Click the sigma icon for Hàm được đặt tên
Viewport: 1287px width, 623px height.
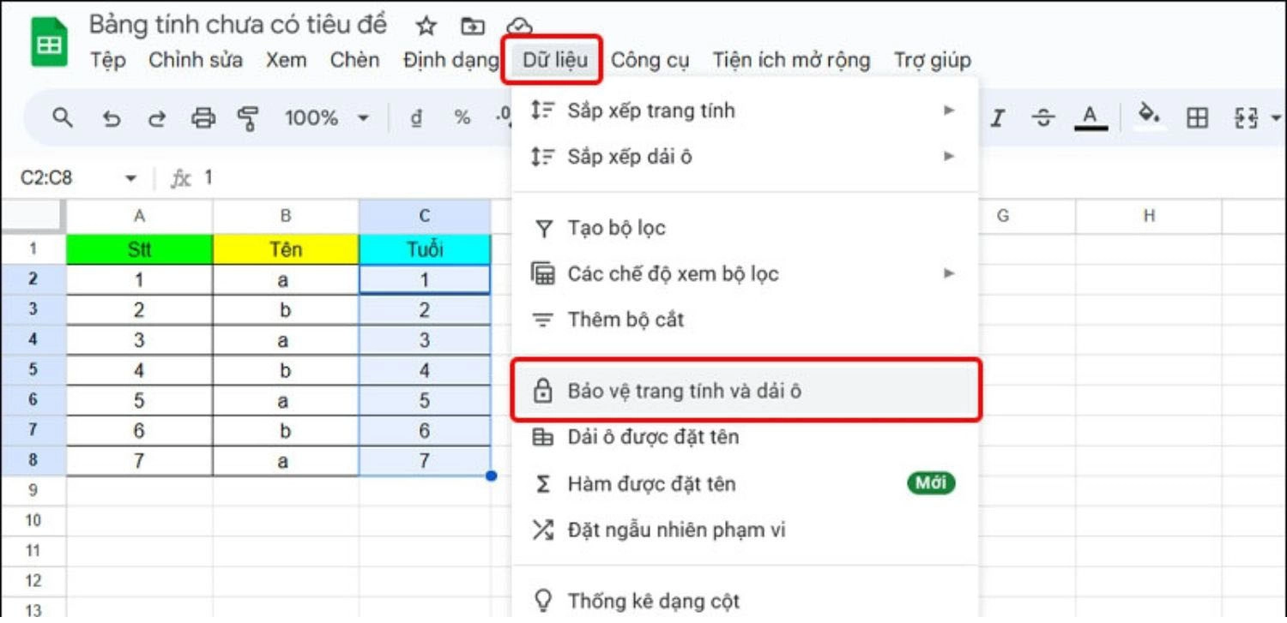(x=542, y=485)
